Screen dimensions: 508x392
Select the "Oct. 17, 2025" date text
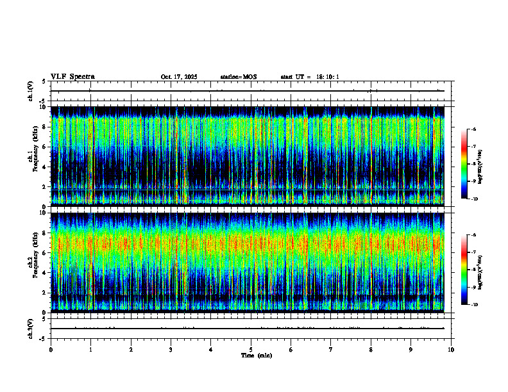click(179, 77)
